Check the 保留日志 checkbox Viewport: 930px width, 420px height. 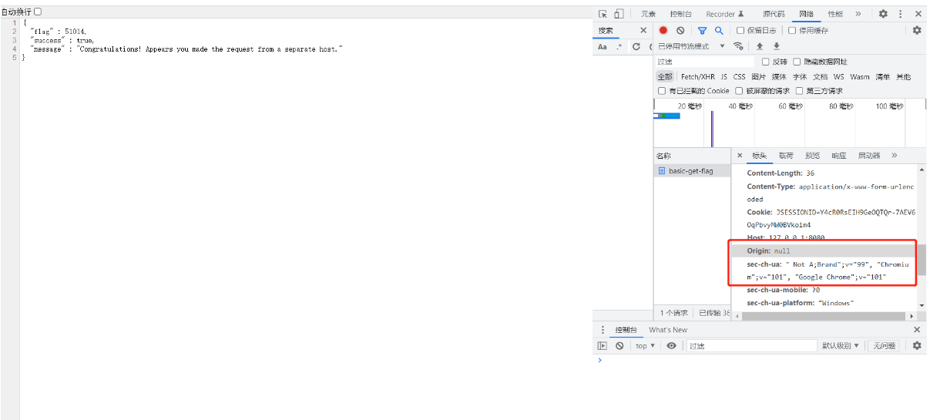pos(740,30)
